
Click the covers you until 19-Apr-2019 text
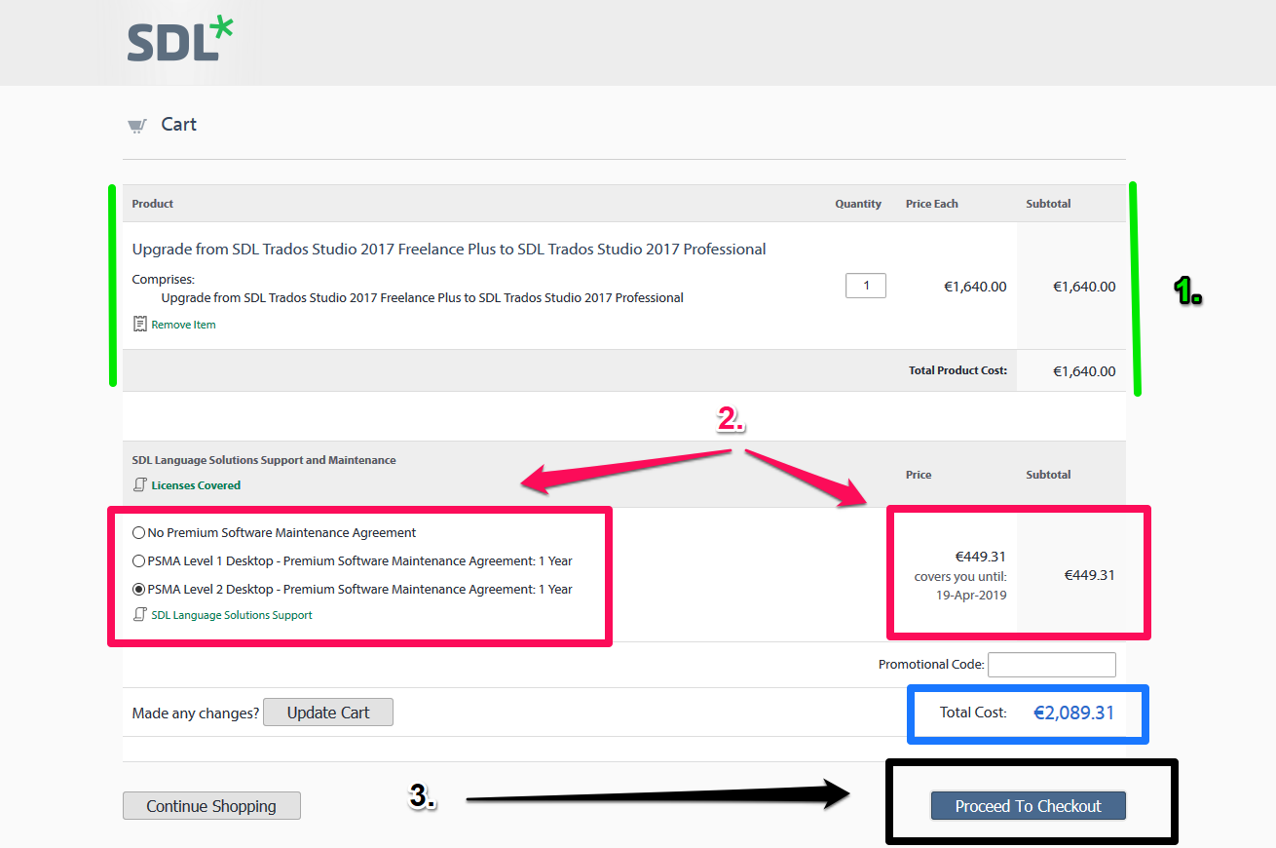(960, 586)
